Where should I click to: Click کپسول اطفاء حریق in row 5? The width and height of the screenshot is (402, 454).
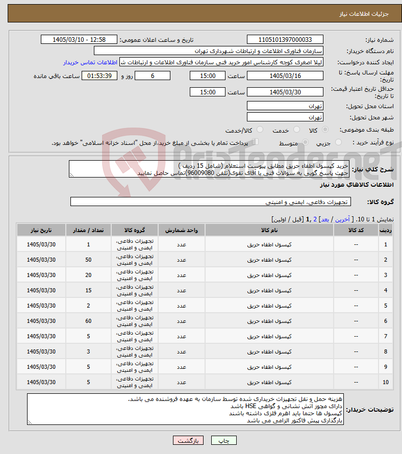pos(269,306)
